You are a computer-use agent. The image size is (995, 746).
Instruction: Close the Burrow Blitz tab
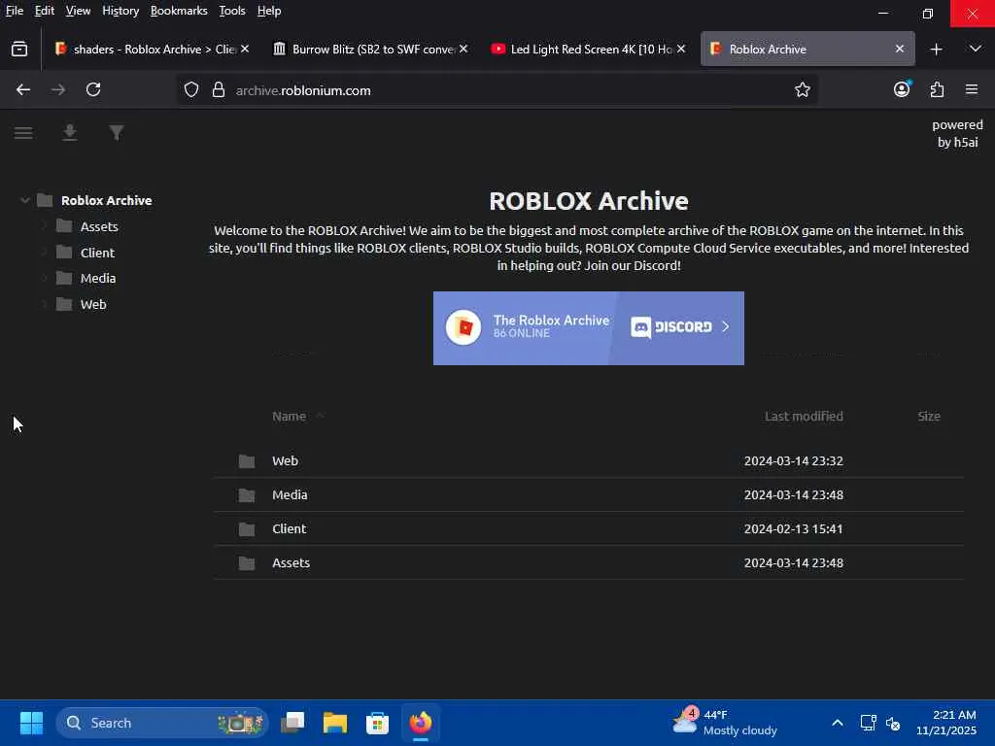coord(463,49)
